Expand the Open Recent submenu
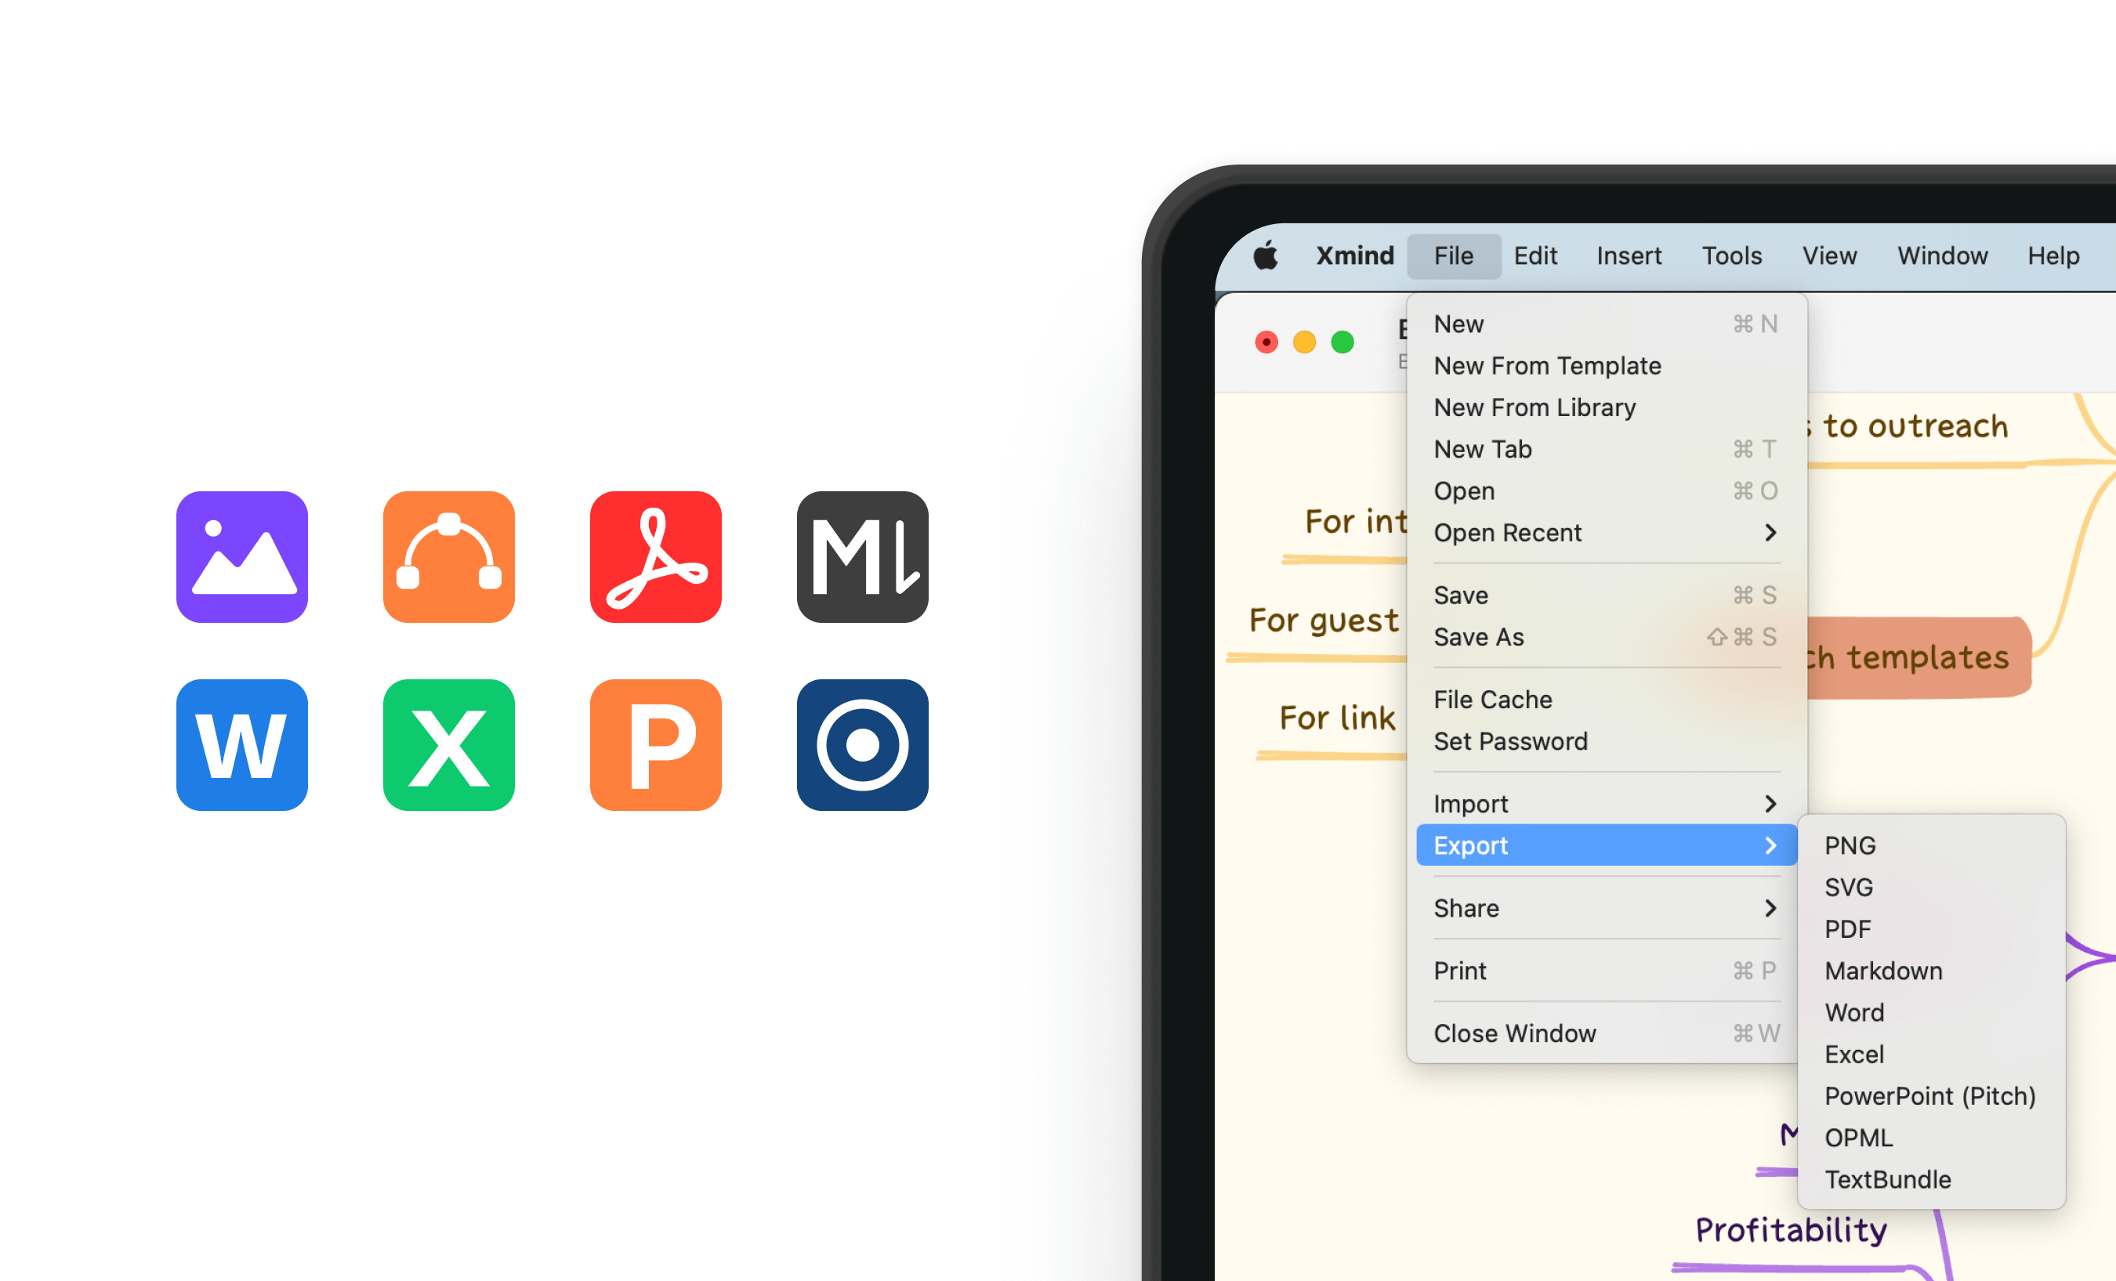 click(1607, 532)
